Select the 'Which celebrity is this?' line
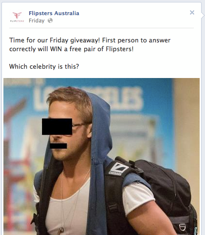 (x=44, y=66)
